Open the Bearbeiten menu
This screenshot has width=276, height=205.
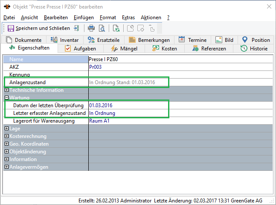(56, 18)
